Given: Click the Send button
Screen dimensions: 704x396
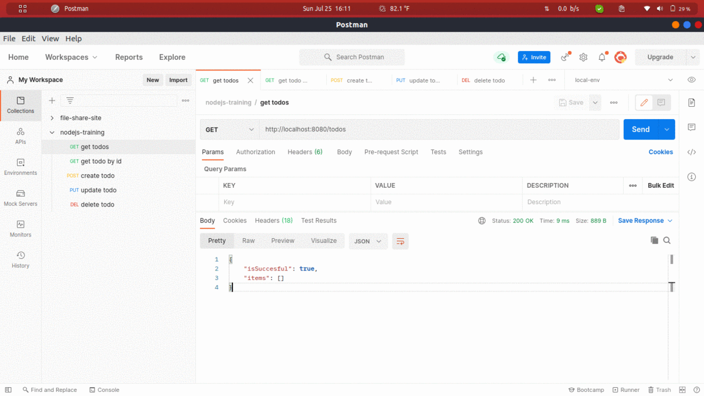Looking at the screenshot, I should (641, 130).
